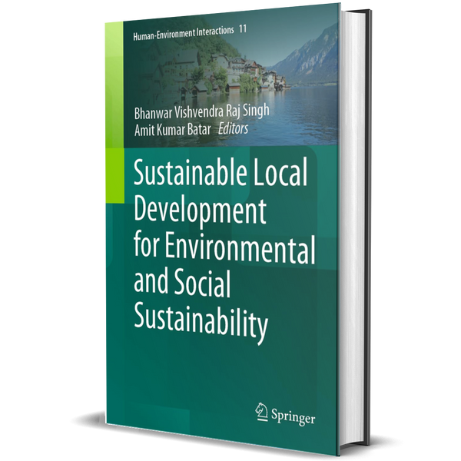Click the title word 'Development'
The height and width of the screenshot is (461, 461).
pyautogui.click(x=200, y=211)
